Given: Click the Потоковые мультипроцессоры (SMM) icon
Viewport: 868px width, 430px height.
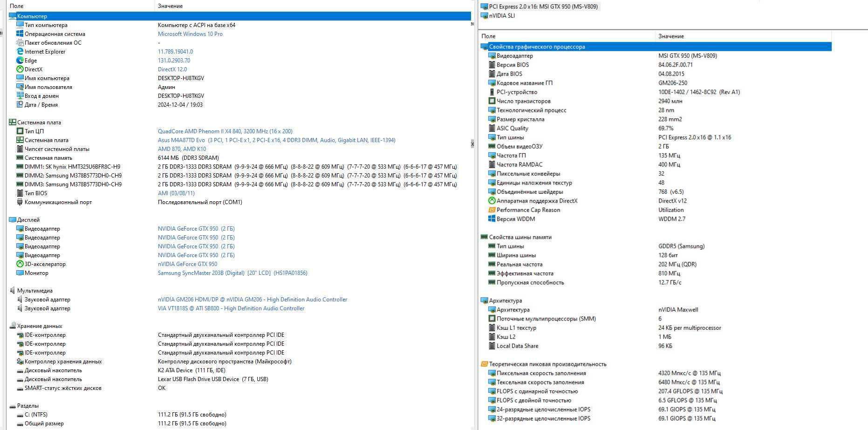Looking at the screenshot, I should tap(492, 319).
